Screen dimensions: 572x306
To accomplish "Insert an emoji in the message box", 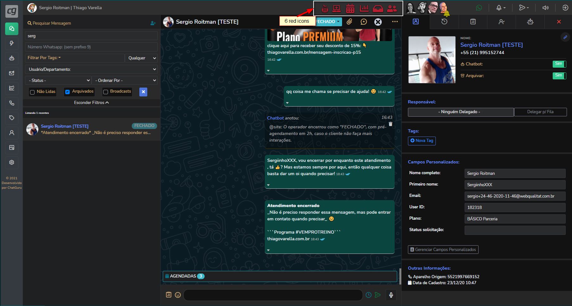I will pyautogui.click(x=178, y=295).
